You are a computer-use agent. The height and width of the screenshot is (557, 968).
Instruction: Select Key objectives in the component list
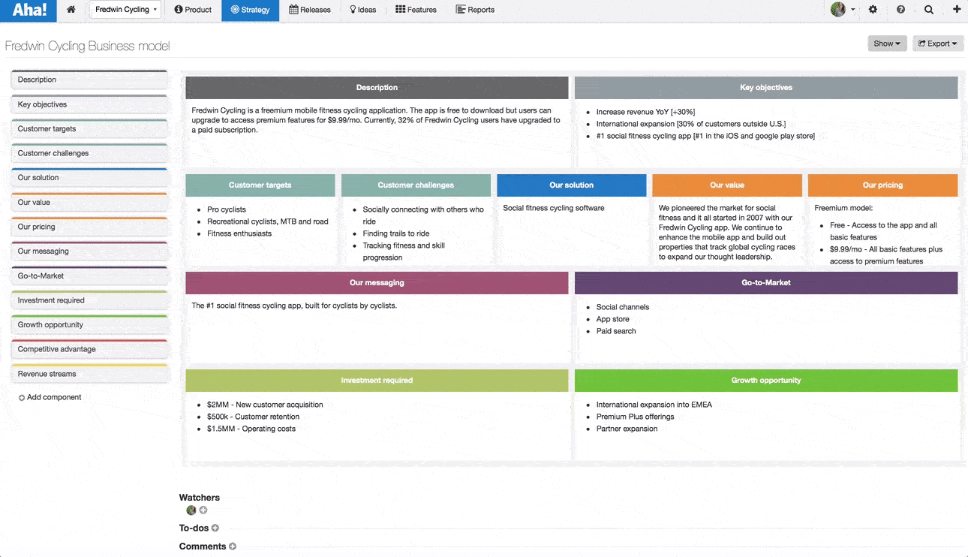89,104
